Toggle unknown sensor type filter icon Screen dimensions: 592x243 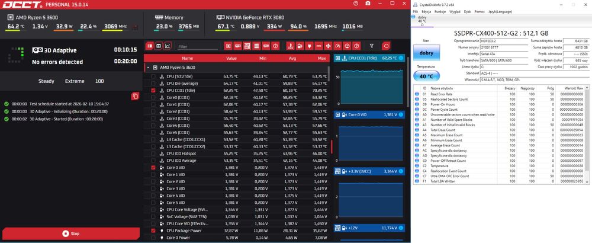click(x=356, y=46)
